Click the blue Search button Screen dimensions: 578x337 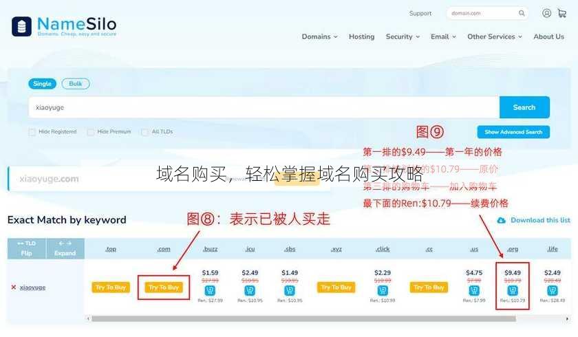click(524, 107)
